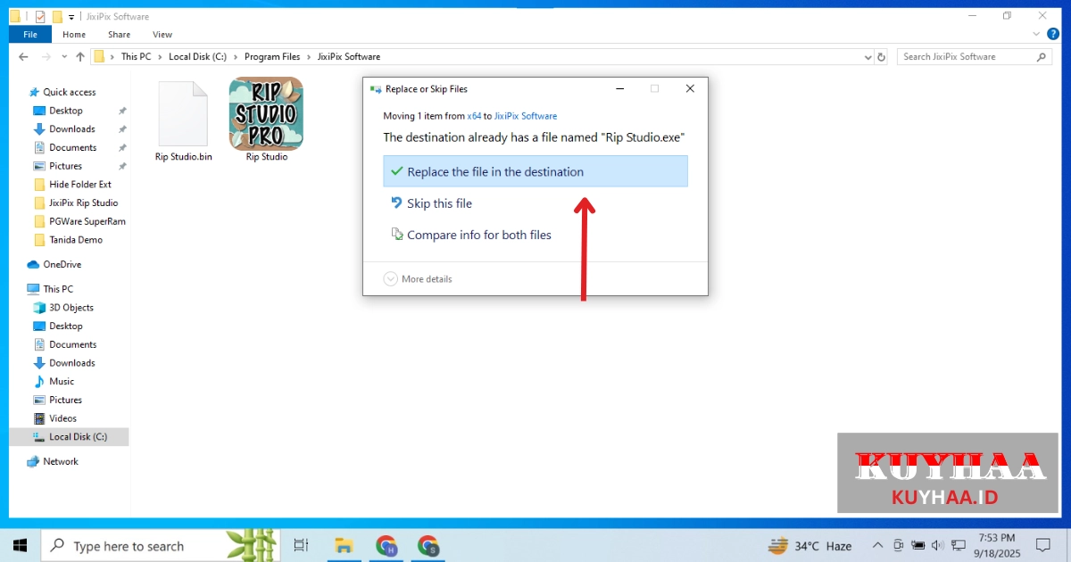Expand More details in the dialog
This screenshot has width=1071, height=562.
(418, 279)
